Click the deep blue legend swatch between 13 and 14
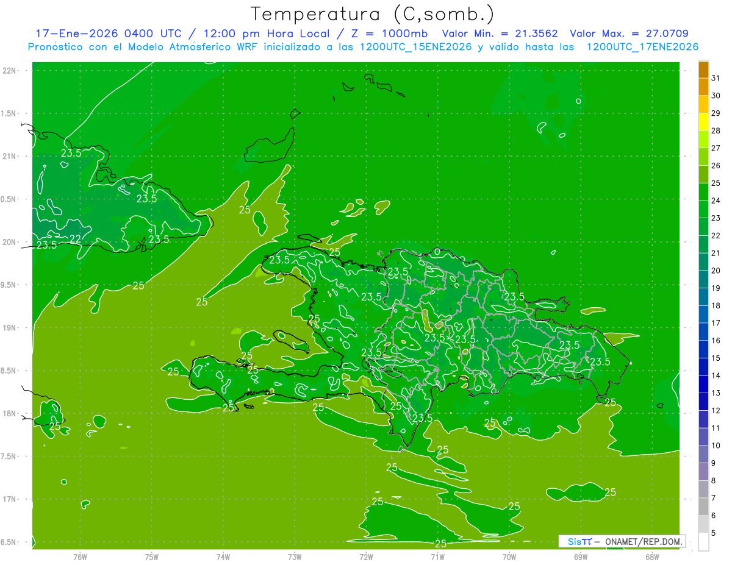Image resolution: width=732 pixels, height=565 pixels. click(703, 385)
